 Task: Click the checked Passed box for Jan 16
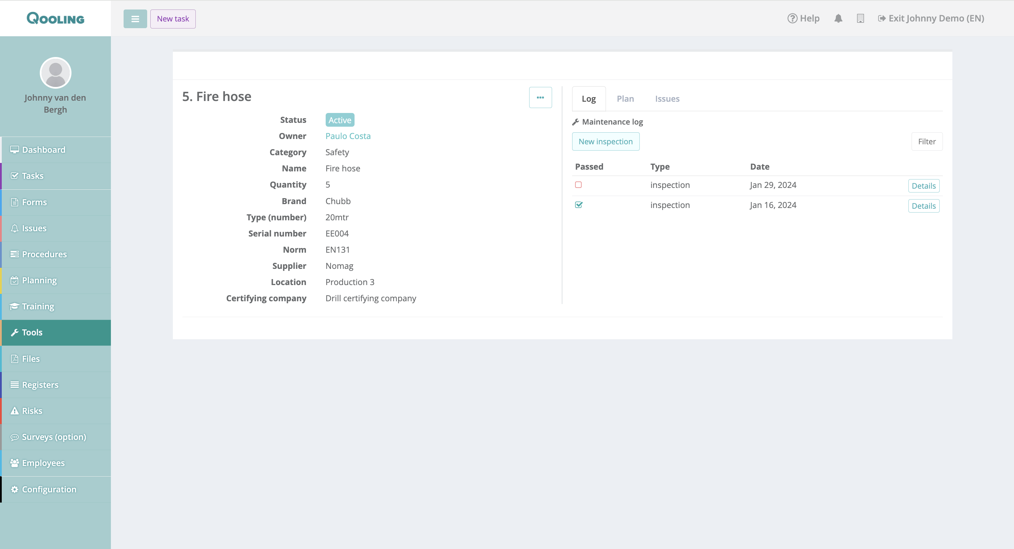(x=578, y=205)
